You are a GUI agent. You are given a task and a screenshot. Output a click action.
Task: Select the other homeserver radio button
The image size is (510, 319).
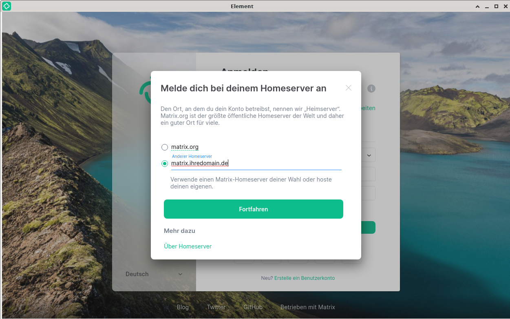pos(165,164)
